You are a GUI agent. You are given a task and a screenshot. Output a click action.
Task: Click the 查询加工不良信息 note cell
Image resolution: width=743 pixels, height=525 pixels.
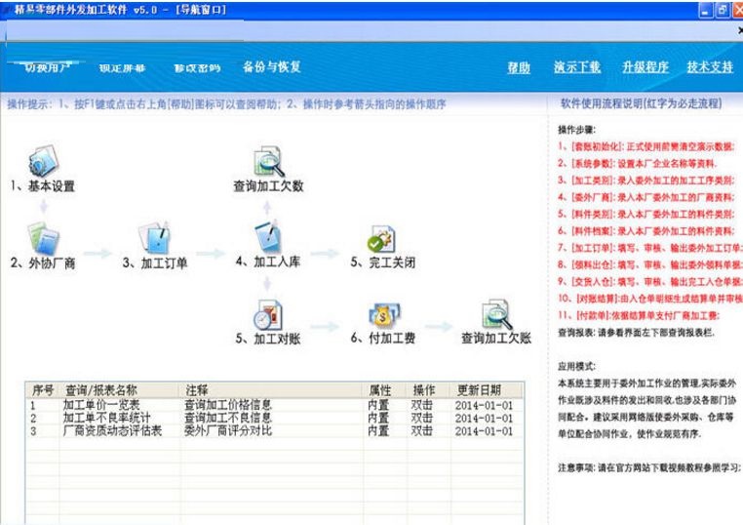[x=228, y=418]
